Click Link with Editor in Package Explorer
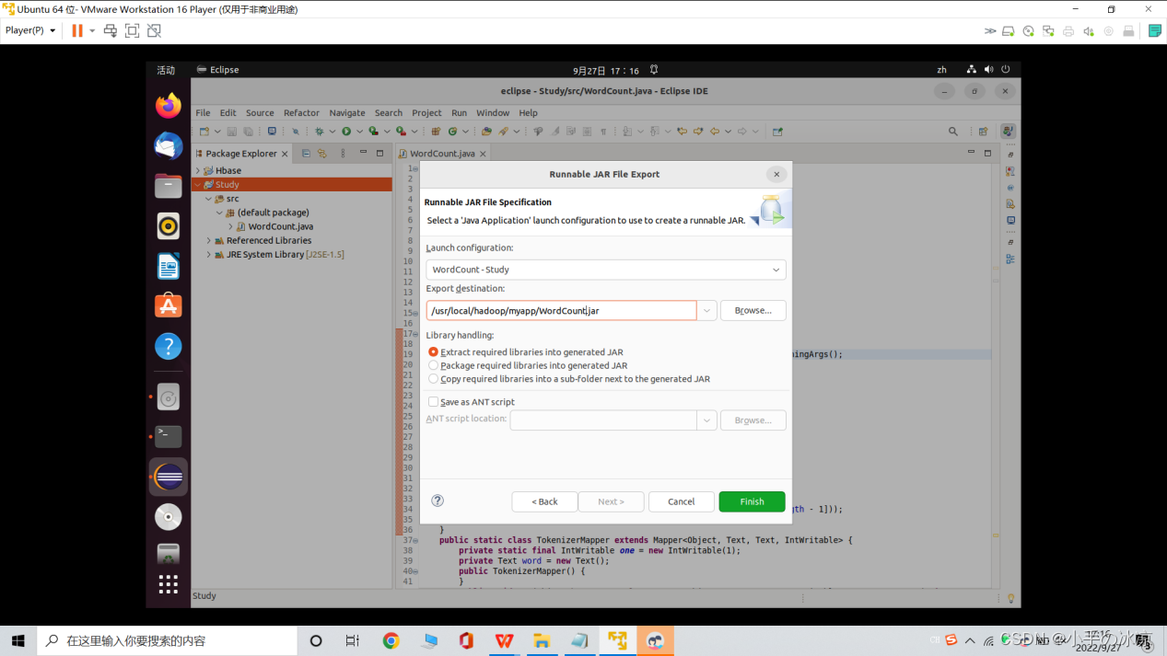Viewport: 1167px width, 656px height. pos(321,154)
